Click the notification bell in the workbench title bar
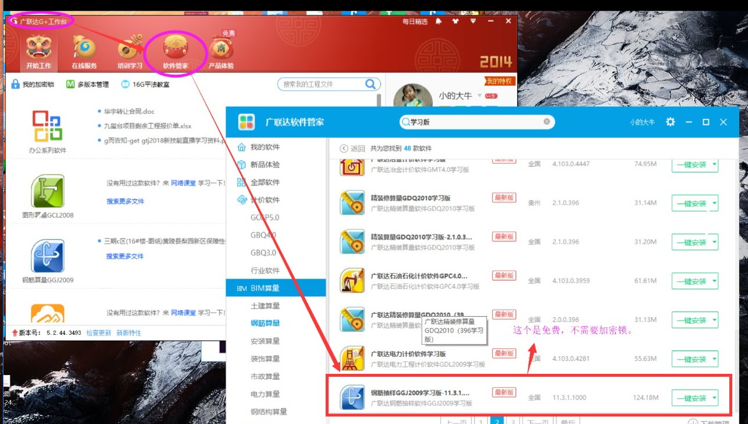 pyautogui.click(x=439, y=21)
